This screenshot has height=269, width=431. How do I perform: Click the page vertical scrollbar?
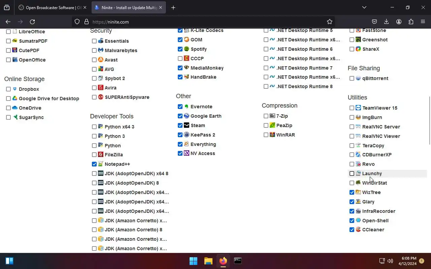point(429,120)
